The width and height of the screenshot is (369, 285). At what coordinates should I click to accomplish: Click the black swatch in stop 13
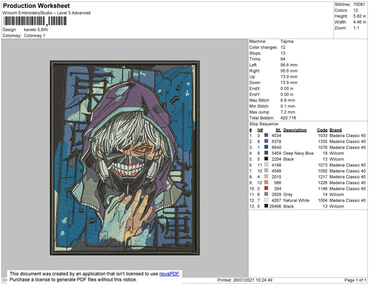[266, 206]
